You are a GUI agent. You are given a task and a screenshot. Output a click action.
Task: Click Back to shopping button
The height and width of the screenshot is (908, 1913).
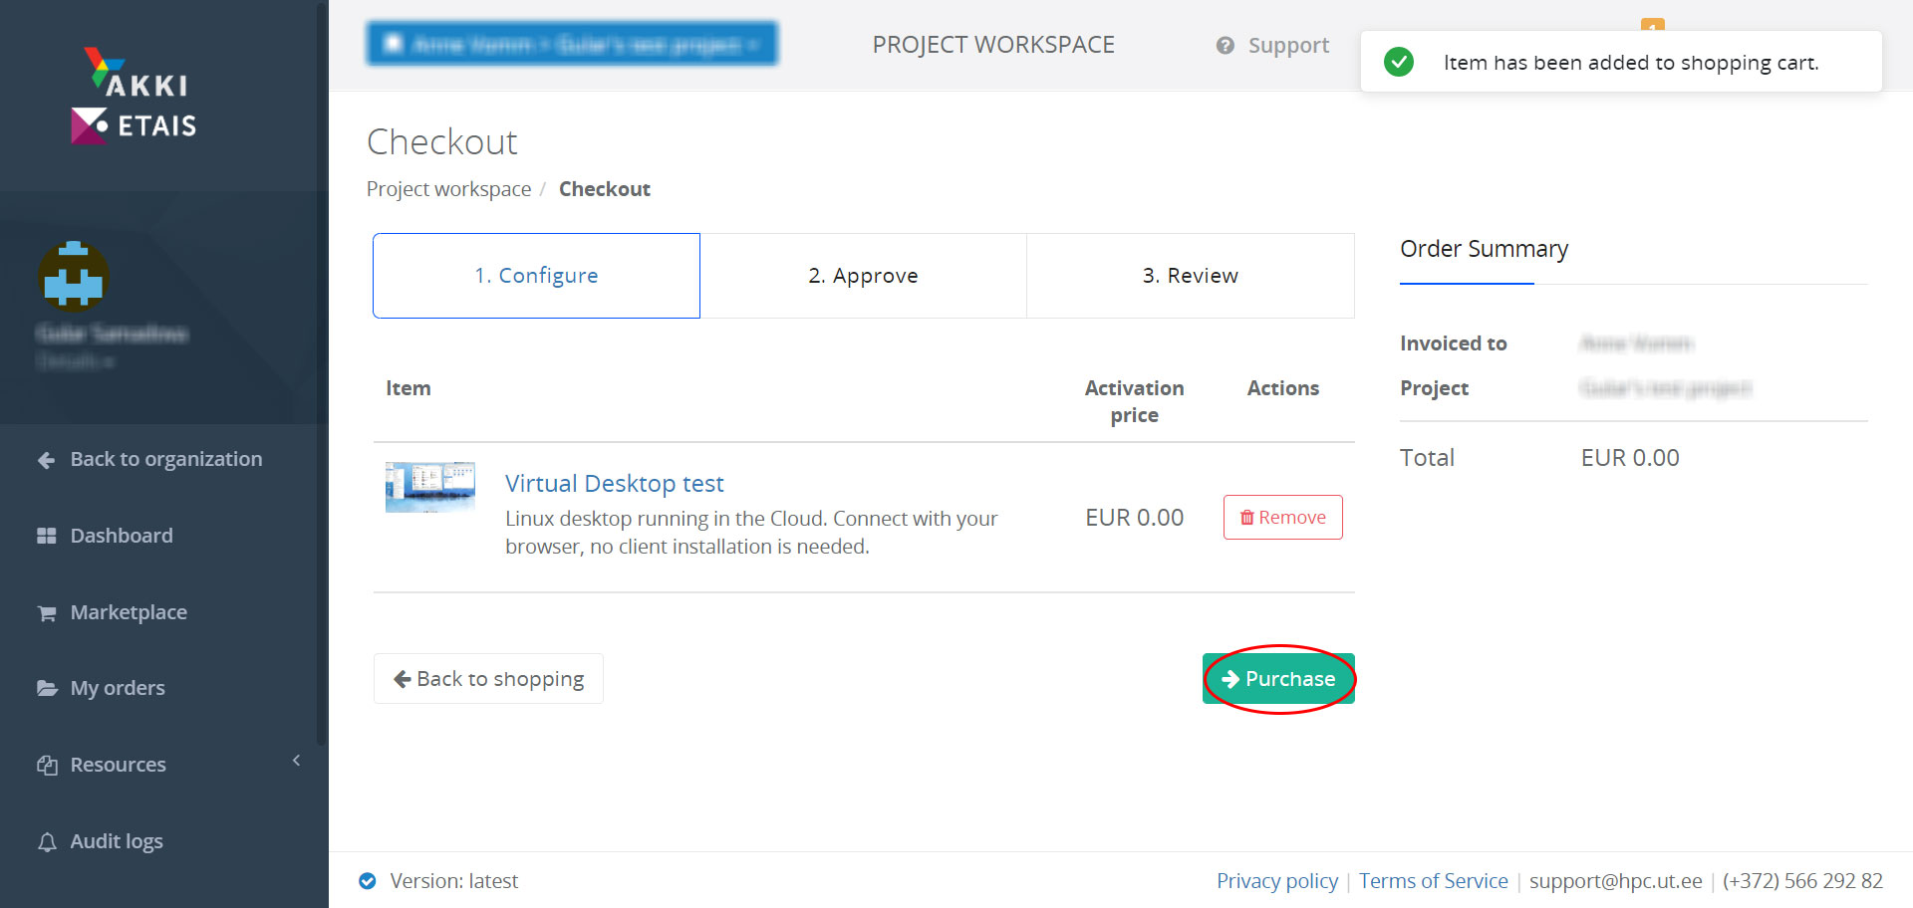pos(488,679)
